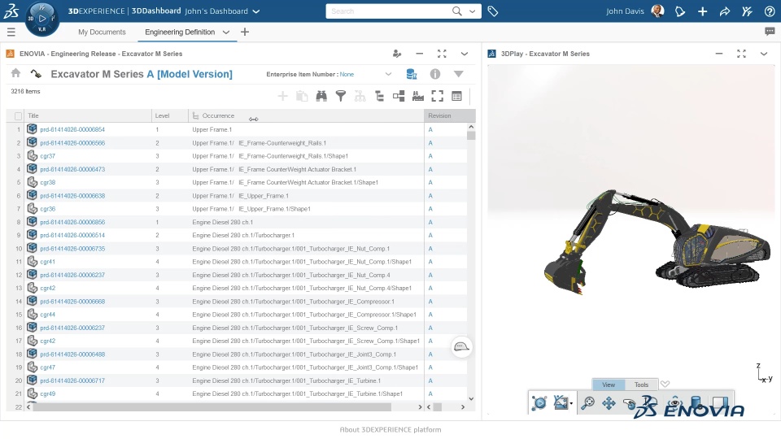Viewport: 781px width, 439px height.
Task: Open the notifications icon beside the profile picture
Action: click(x=680, y=11)
